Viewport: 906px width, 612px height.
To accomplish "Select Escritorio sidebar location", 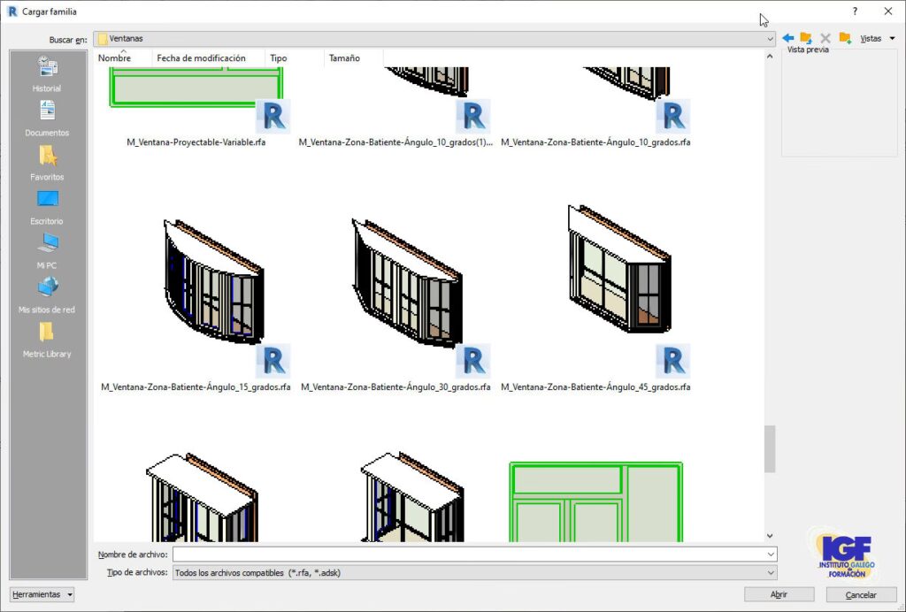I will point(47,206).
